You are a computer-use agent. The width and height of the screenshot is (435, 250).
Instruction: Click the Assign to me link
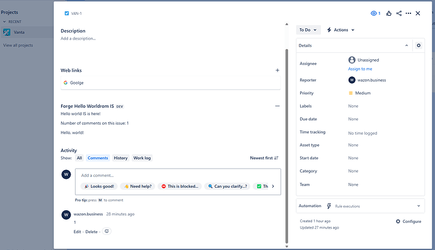(360, 69)
